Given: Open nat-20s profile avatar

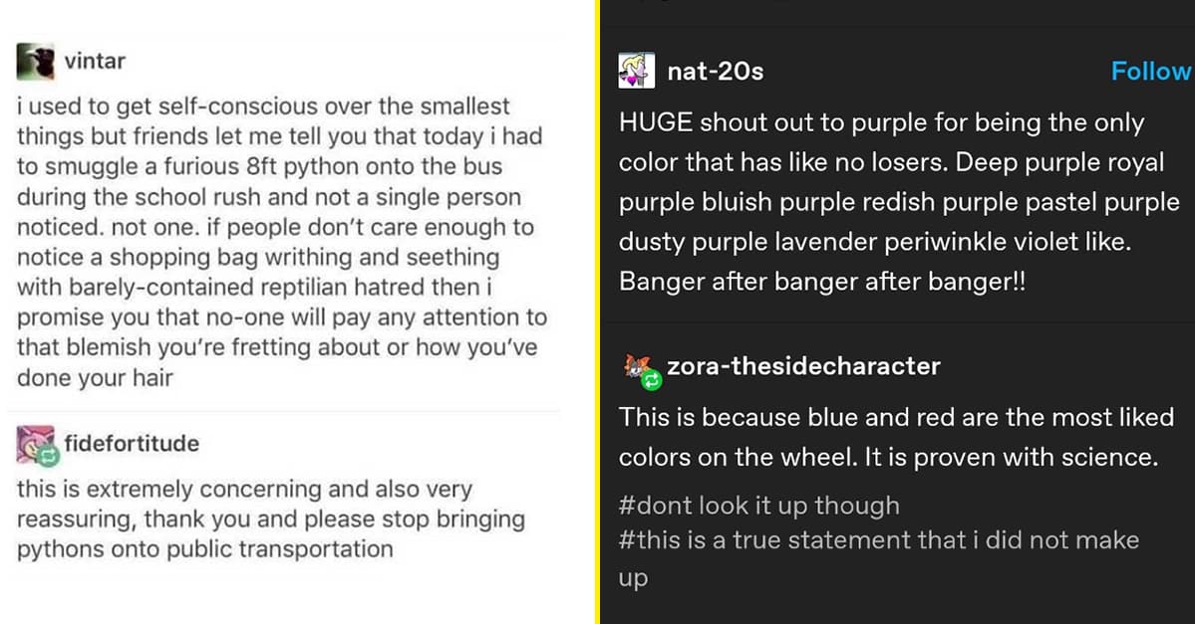Looking at the screenshot, I should [636, 71].
